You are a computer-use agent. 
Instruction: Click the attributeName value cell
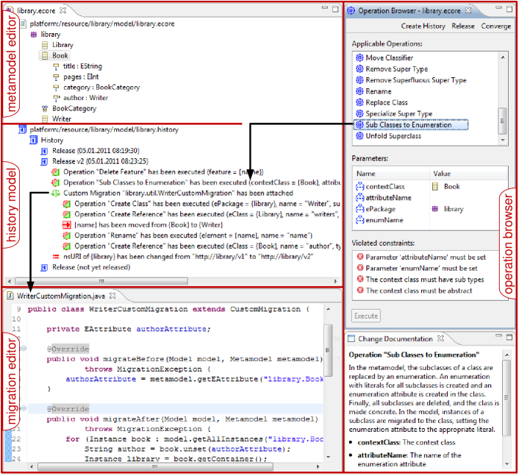coord(468,198)
